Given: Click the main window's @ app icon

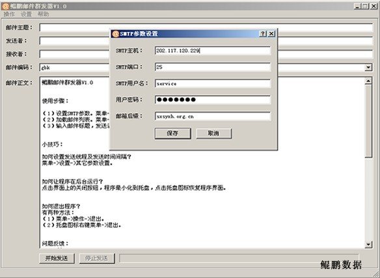Looking at the screenshot, I should tap(5, 6).
